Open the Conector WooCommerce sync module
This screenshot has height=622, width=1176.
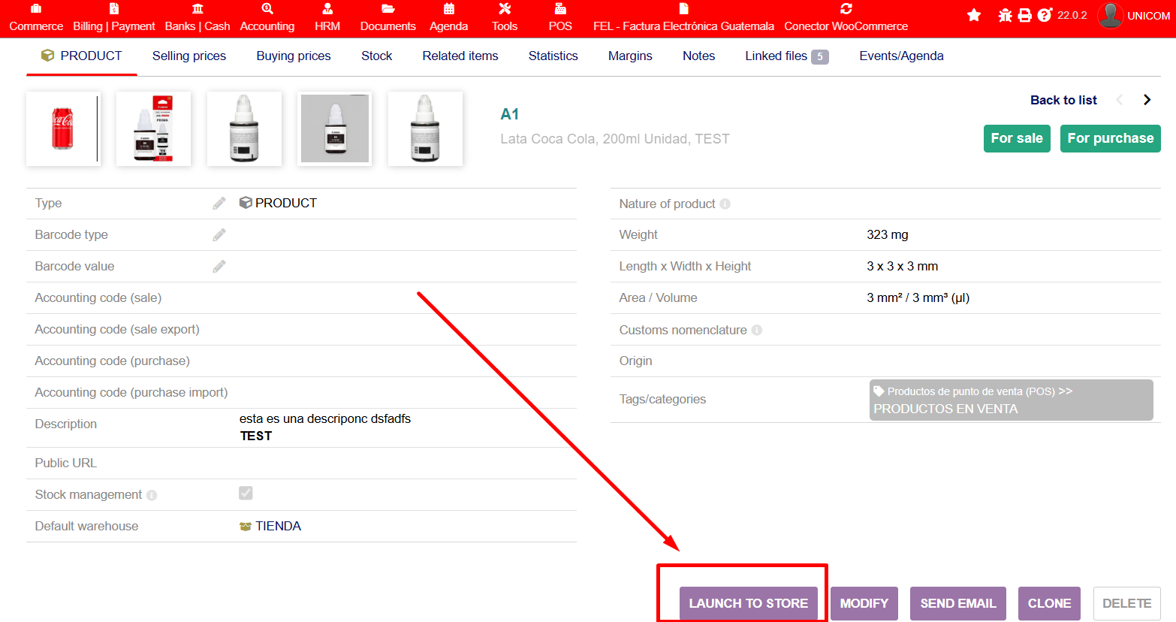click(x=846, y=18)
